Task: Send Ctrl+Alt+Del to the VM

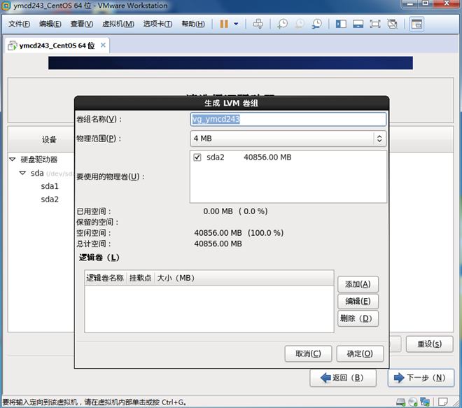Action: tap(258, 24)
